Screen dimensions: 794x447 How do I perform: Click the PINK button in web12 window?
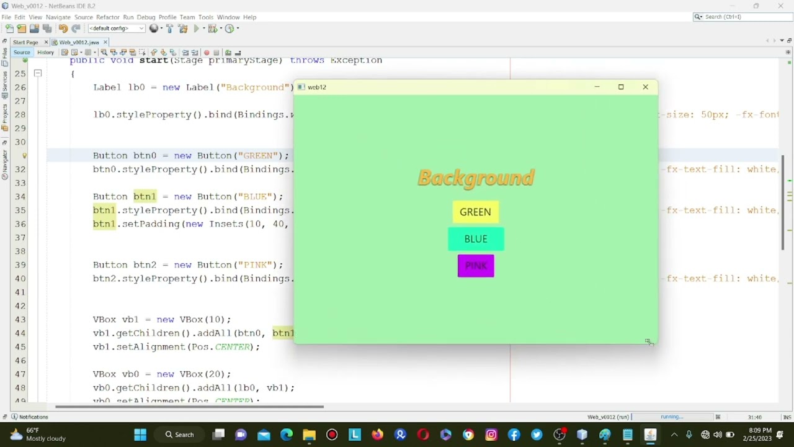pos(476,266)
